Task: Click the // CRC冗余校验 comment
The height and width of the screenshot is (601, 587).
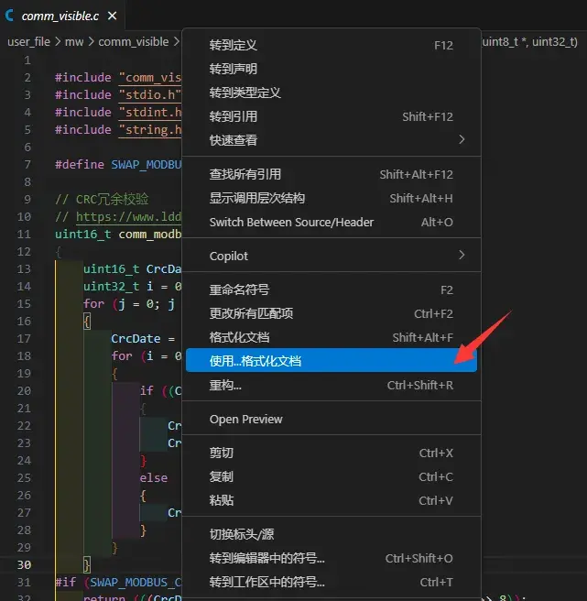Action: click(x=102, y=200)
